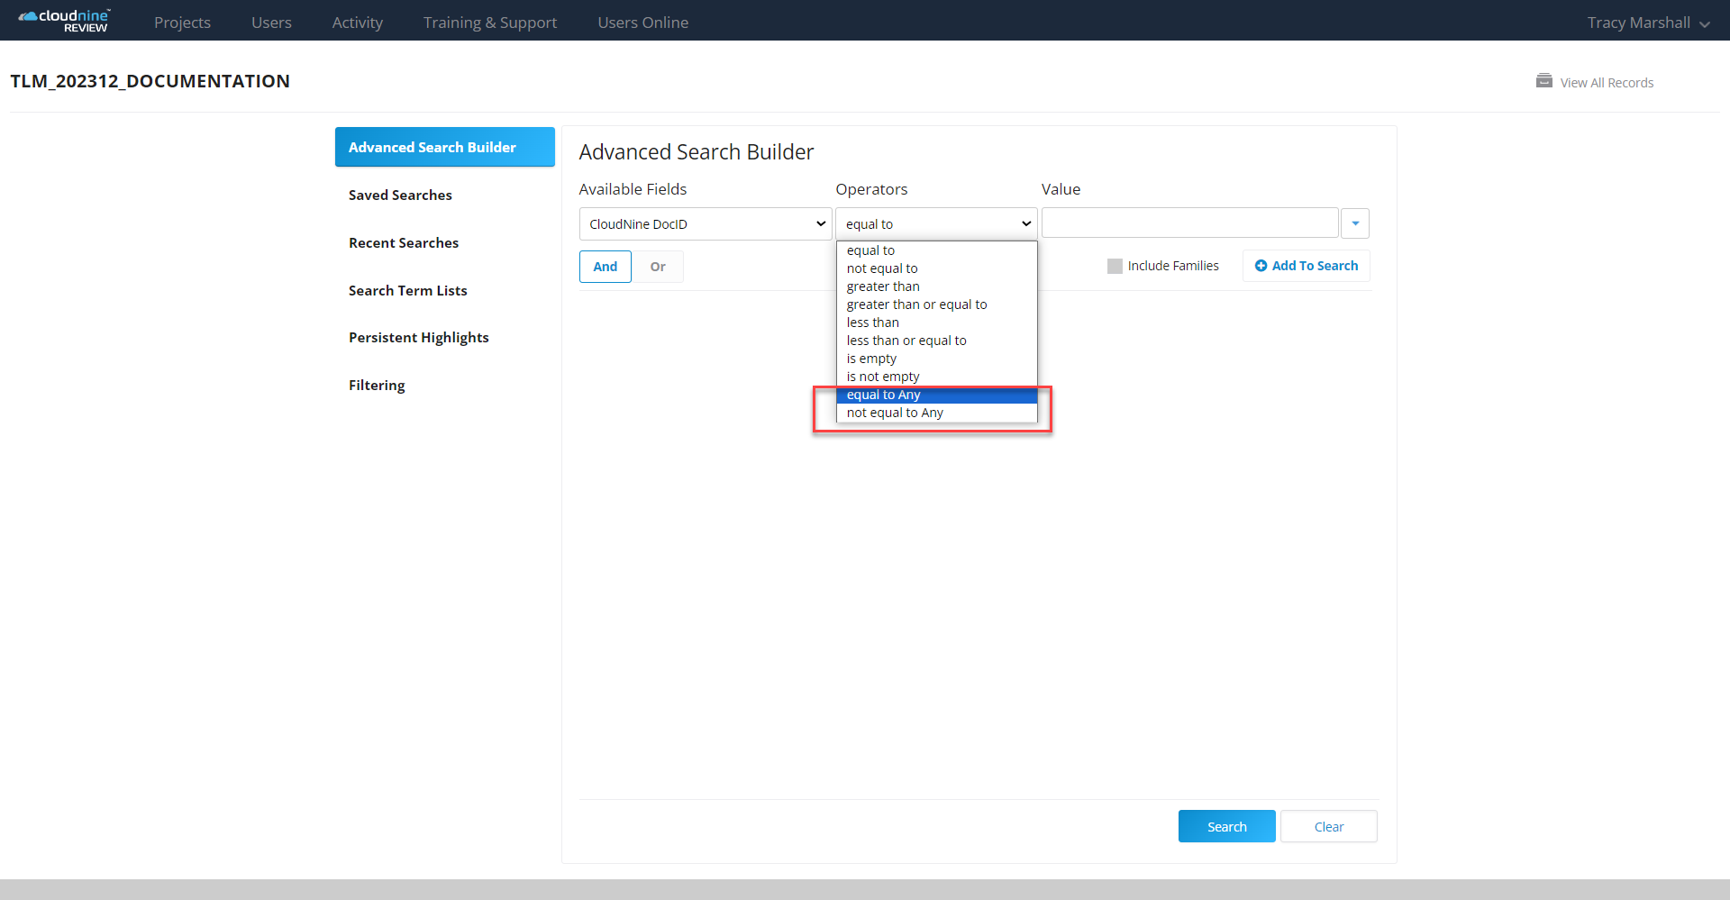Click the CloudNine Review logo
Viewport: 1730px width, 900px height.
click(x=64, y=21)
